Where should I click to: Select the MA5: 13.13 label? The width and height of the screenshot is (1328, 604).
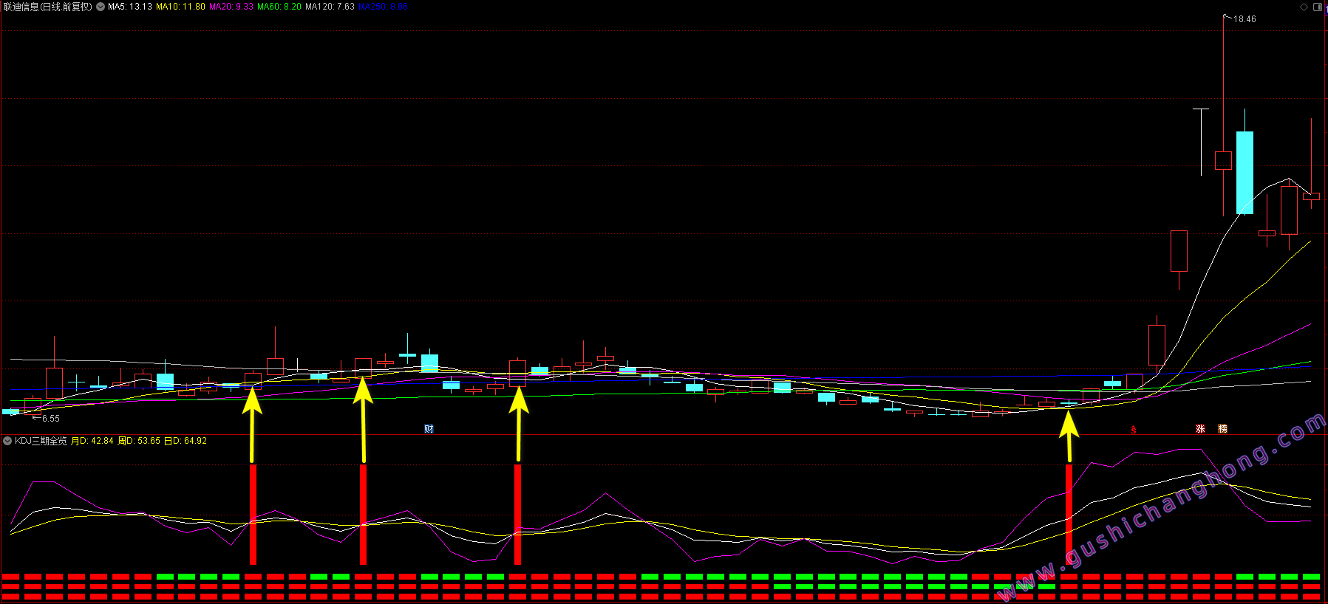[130, 7]
